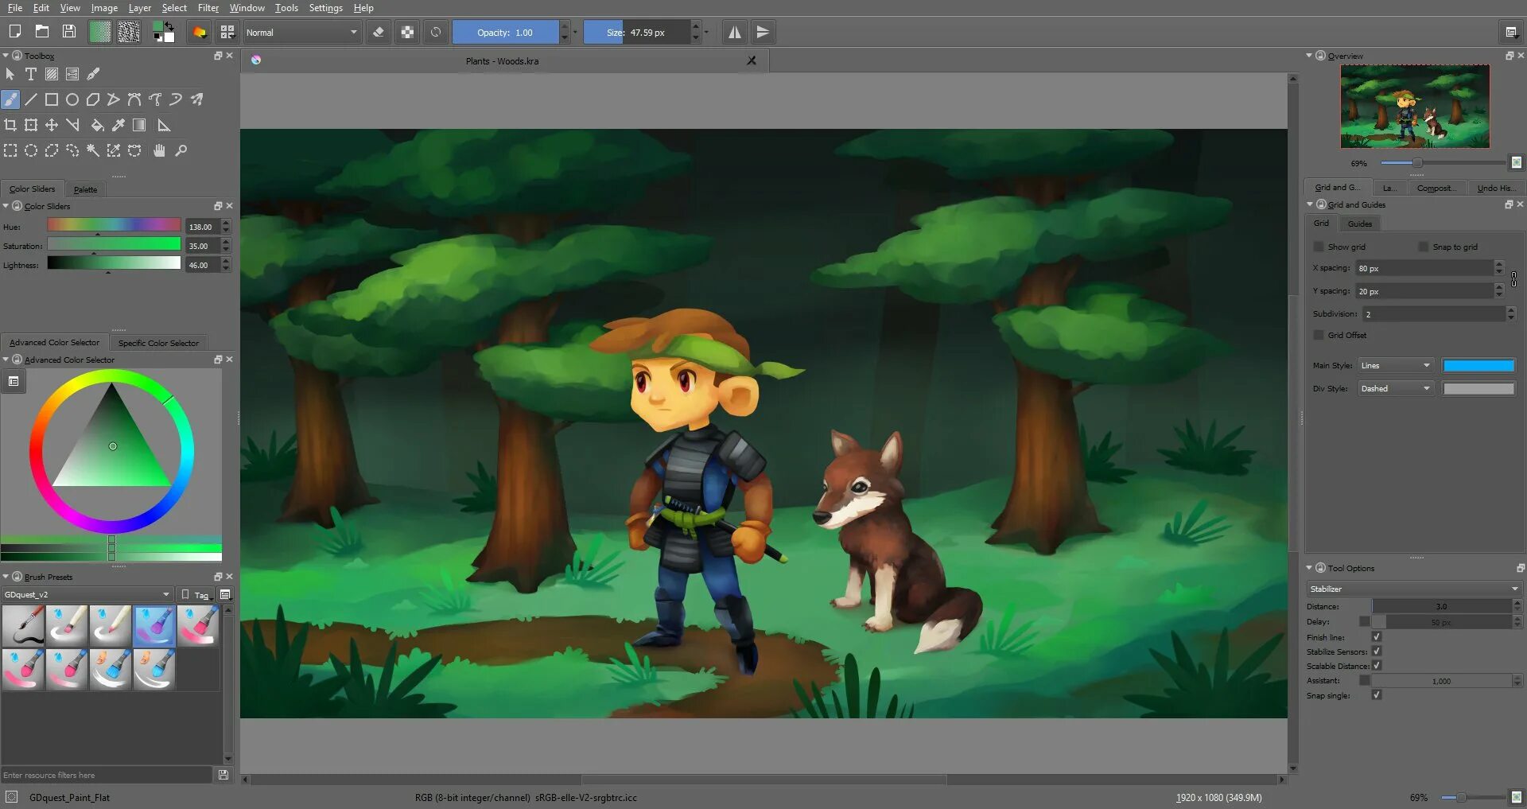Viewport: 1527px width, 809px height.
Task: Open the Main Style Lines dropdown
Action: [x=1396, y=365]
